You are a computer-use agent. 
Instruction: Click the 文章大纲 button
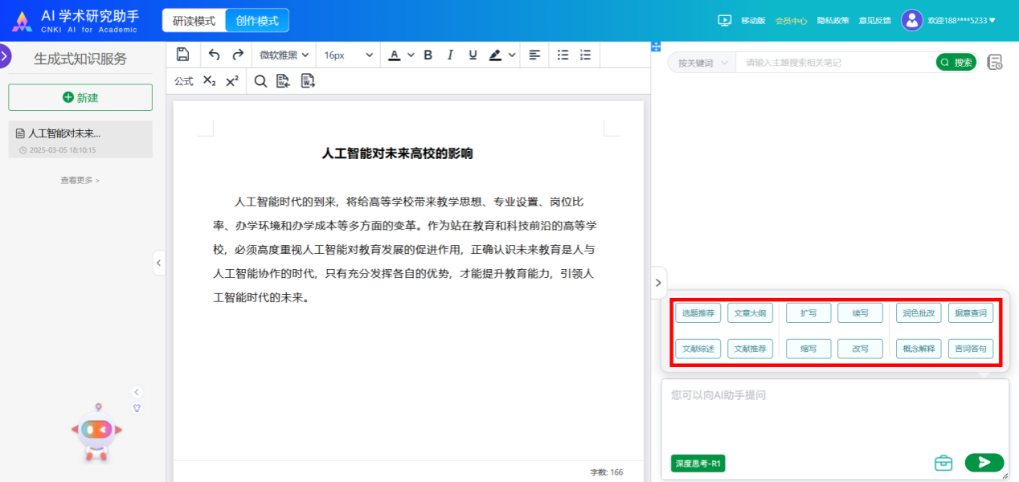coord(750,313)
